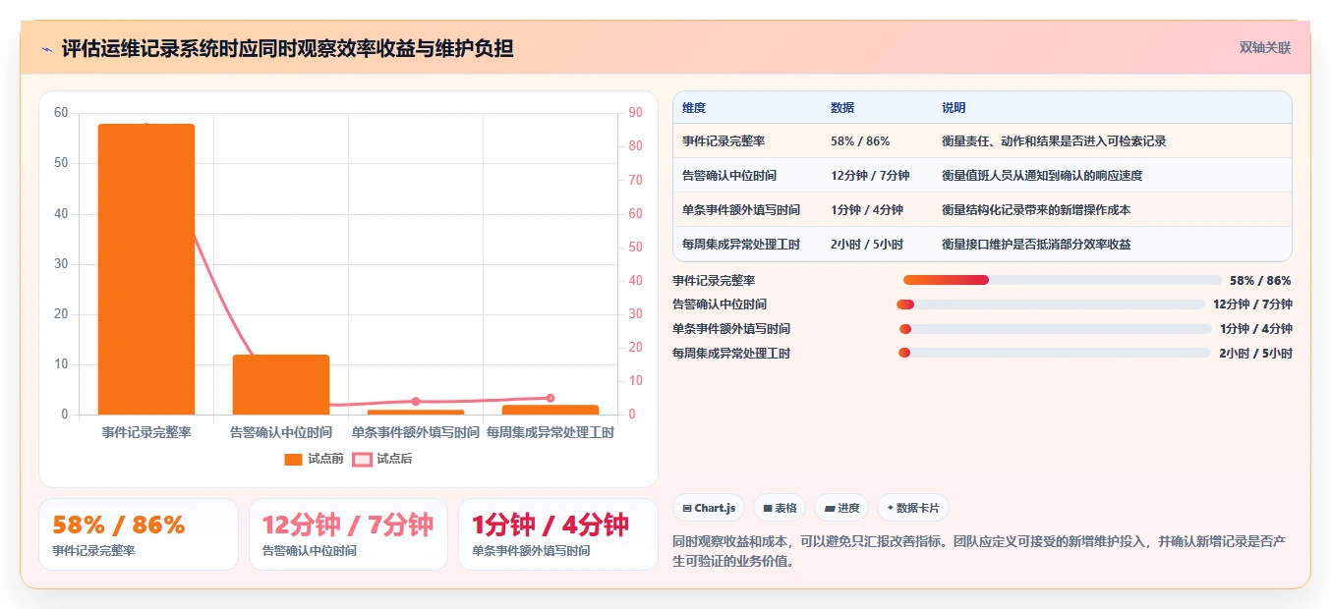1331x609 pixels.
Task: Click the icon inside the Chart.js chip
Action: click(x=687, y=509)
